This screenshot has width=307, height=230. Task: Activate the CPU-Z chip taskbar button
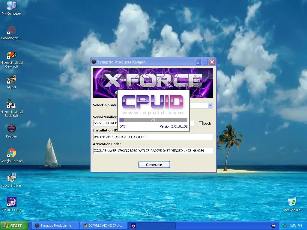click(x=152, y=226)
